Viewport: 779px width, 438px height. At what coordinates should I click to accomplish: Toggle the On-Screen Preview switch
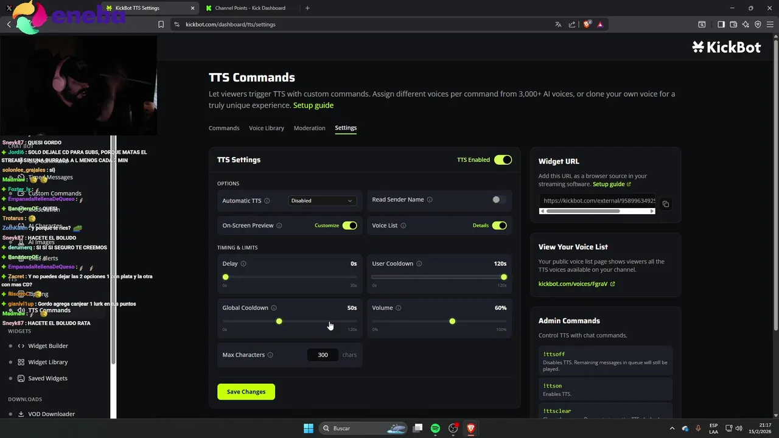(x=349, y=226)
